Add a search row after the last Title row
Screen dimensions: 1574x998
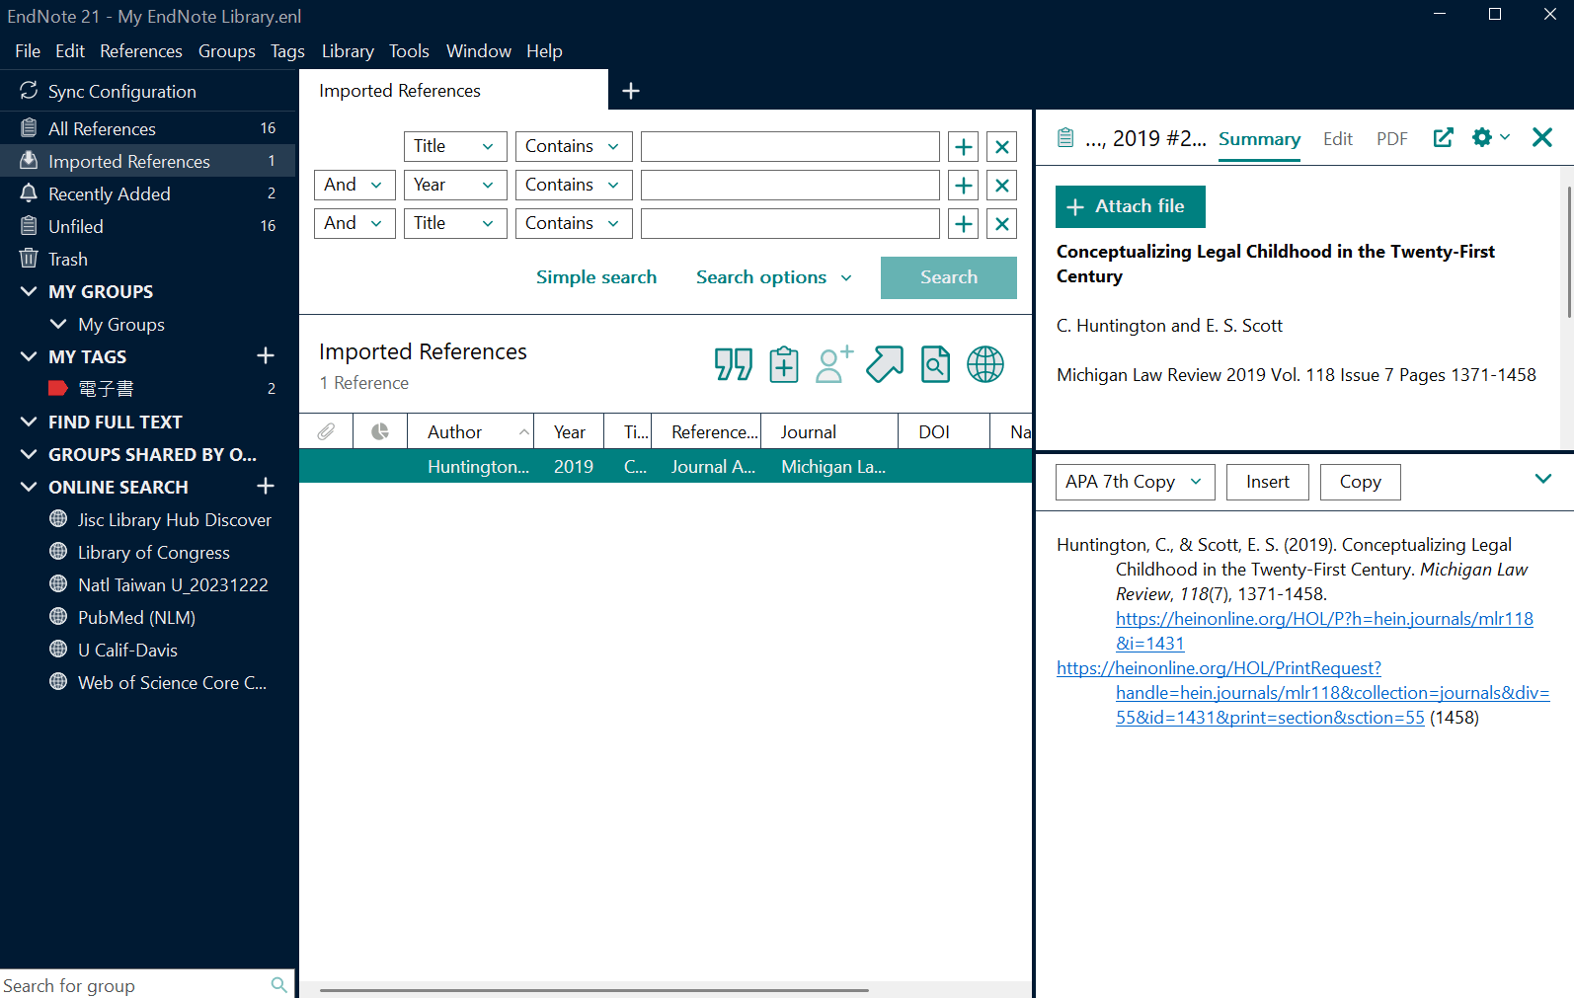pos(963,224)
